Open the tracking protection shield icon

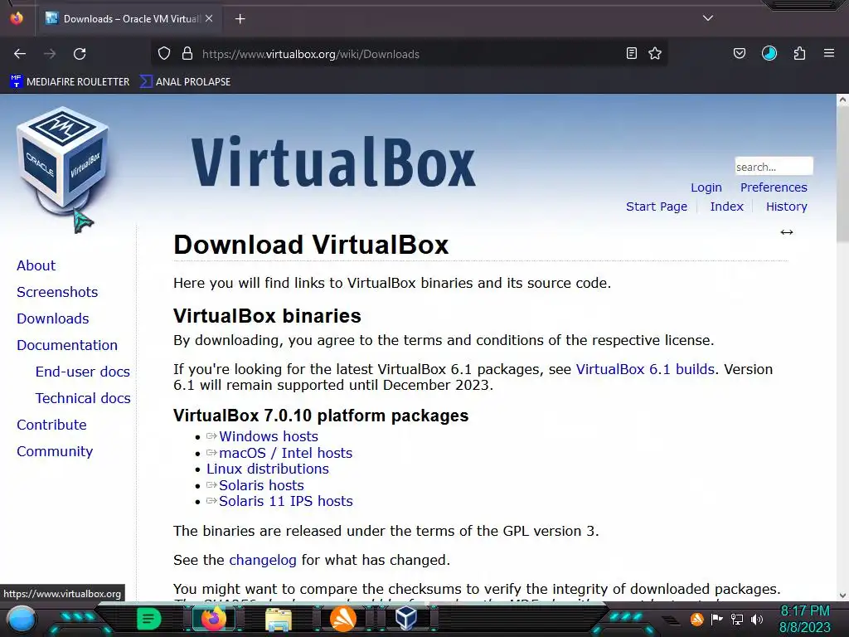coord(164,54)
